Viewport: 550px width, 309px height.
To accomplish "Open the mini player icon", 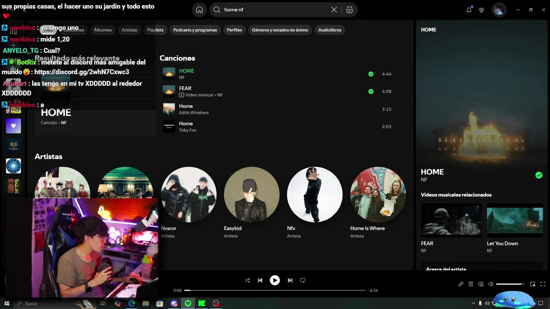I will click(533, 284).
